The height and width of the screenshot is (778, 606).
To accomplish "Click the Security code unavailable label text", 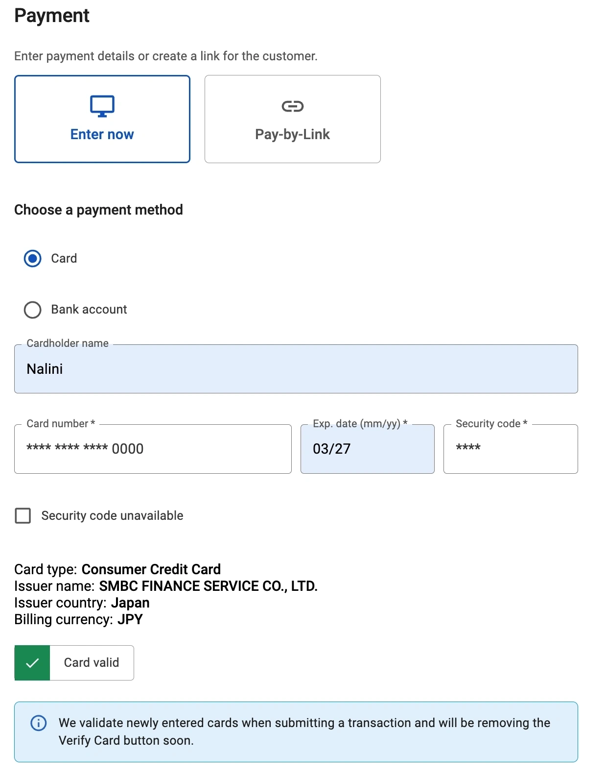I will (x=112, y=516).
